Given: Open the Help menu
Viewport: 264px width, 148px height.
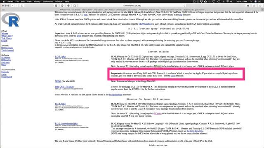Looking at the screenshot, I should click(67, 2).
